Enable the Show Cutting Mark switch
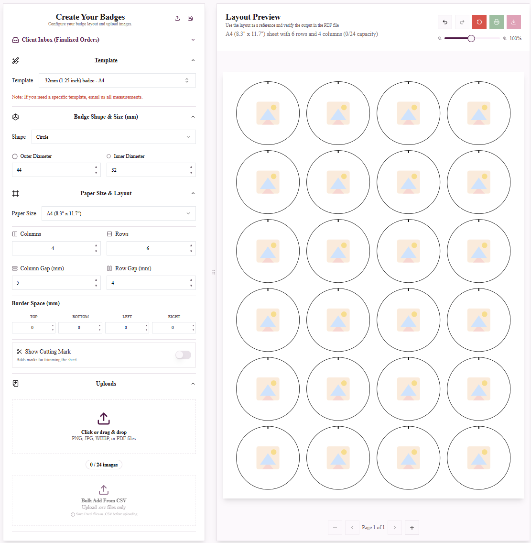The width and height of the screenshot is (531, 543). (x=183, y=355)
